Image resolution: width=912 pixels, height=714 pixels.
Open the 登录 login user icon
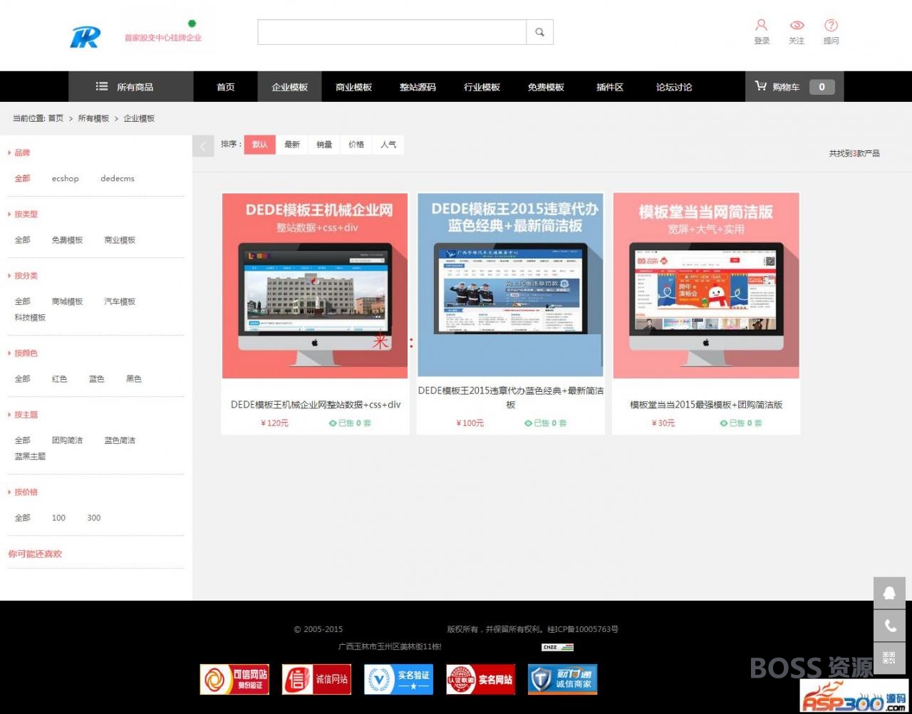click(762, 25)
